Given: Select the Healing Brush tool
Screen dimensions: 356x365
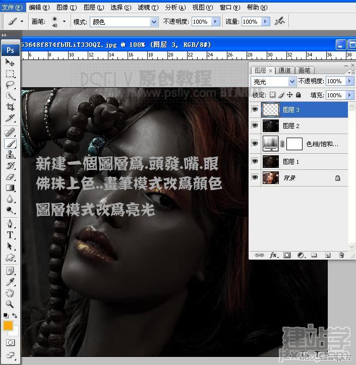Looking at the screenshot, I should (x=10, y=132).
